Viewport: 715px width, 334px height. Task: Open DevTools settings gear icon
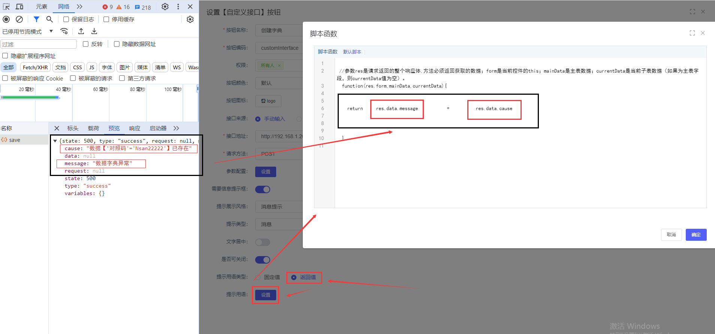(x=165, y=7)
